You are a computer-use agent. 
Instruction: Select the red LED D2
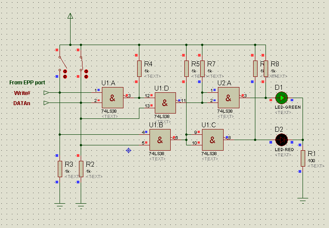click(281, 140)
